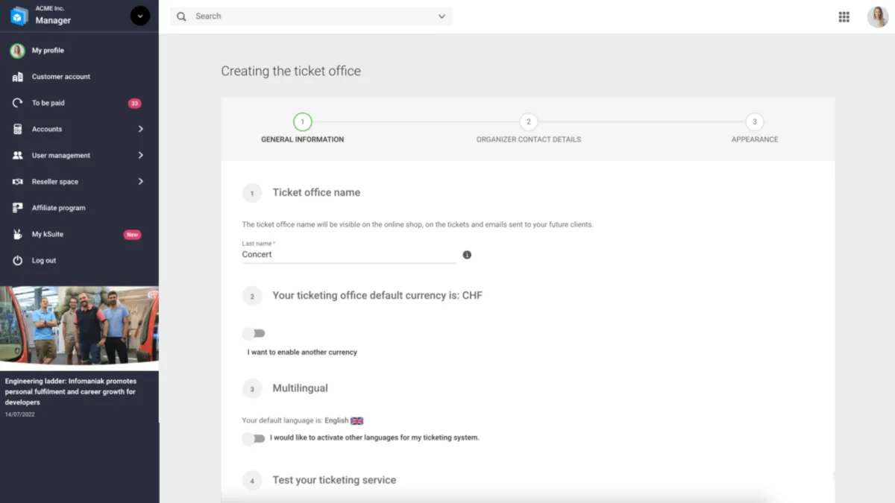Toggle activating other languages
Viewport: 895px width, 503px height.
pyautogui.click(x=254, y=439)
